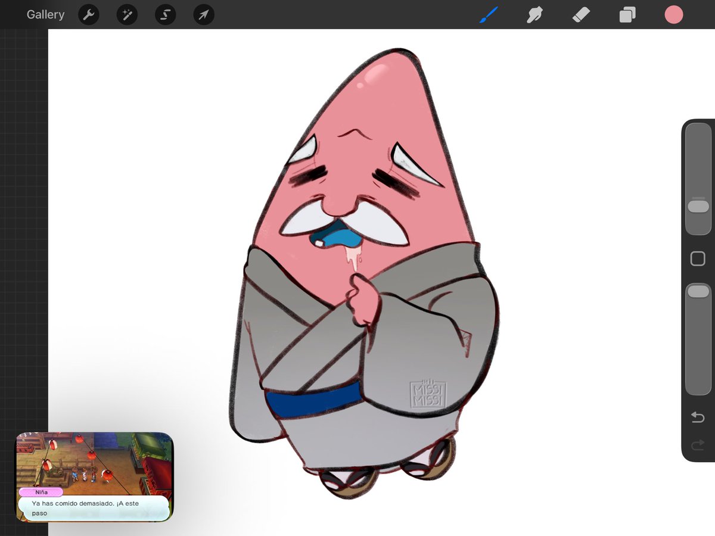Tap the square modify button in sidebar

point(698,258)
